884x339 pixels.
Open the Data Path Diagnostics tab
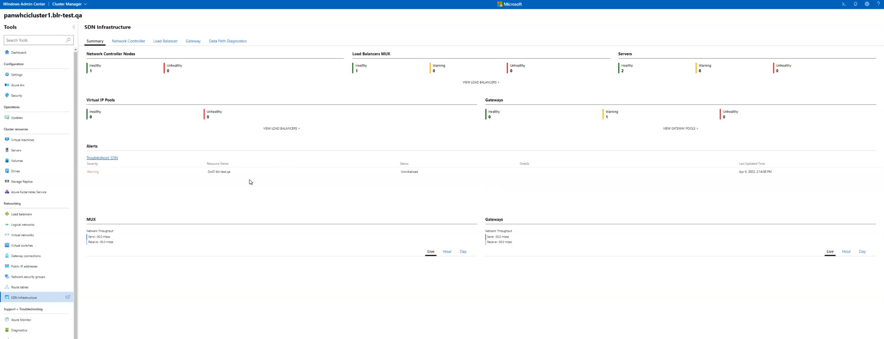tap(227, 41)
